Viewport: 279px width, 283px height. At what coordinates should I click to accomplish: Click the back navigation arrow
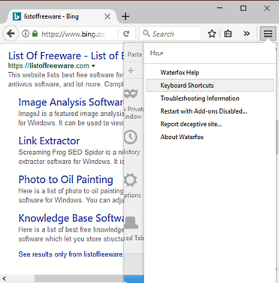tap(11, 34)
